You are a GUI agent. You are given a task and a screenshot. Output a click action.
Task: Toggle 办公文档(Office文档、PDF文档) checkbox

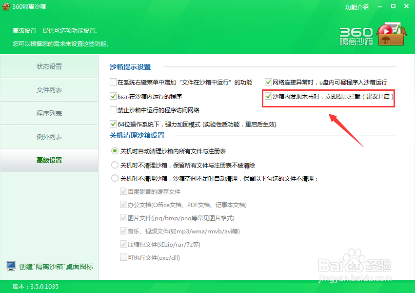click(123, 205)
